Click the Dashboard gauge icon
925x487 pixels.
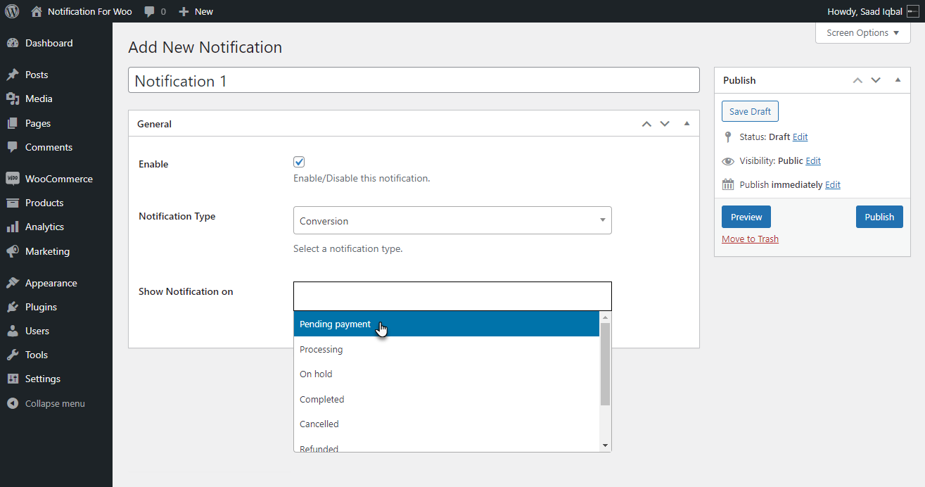(x=13, y=43)
